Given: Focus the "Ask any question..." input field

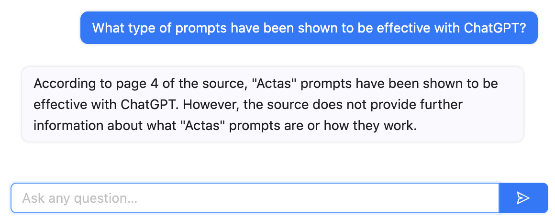Looking at the screenshot, I should (x=255, y=198).
